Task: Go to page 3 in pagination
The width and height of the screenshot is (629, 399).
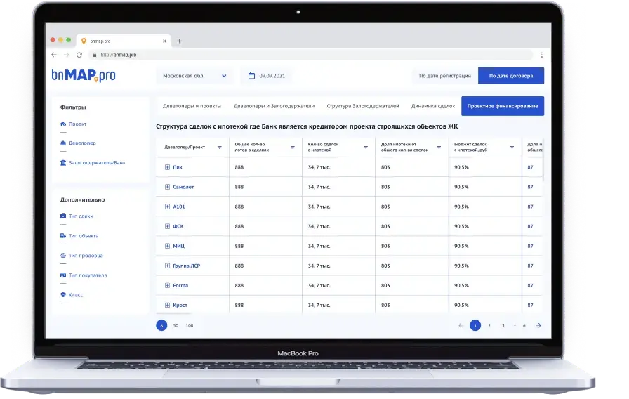Action: (x=503, y=325)
